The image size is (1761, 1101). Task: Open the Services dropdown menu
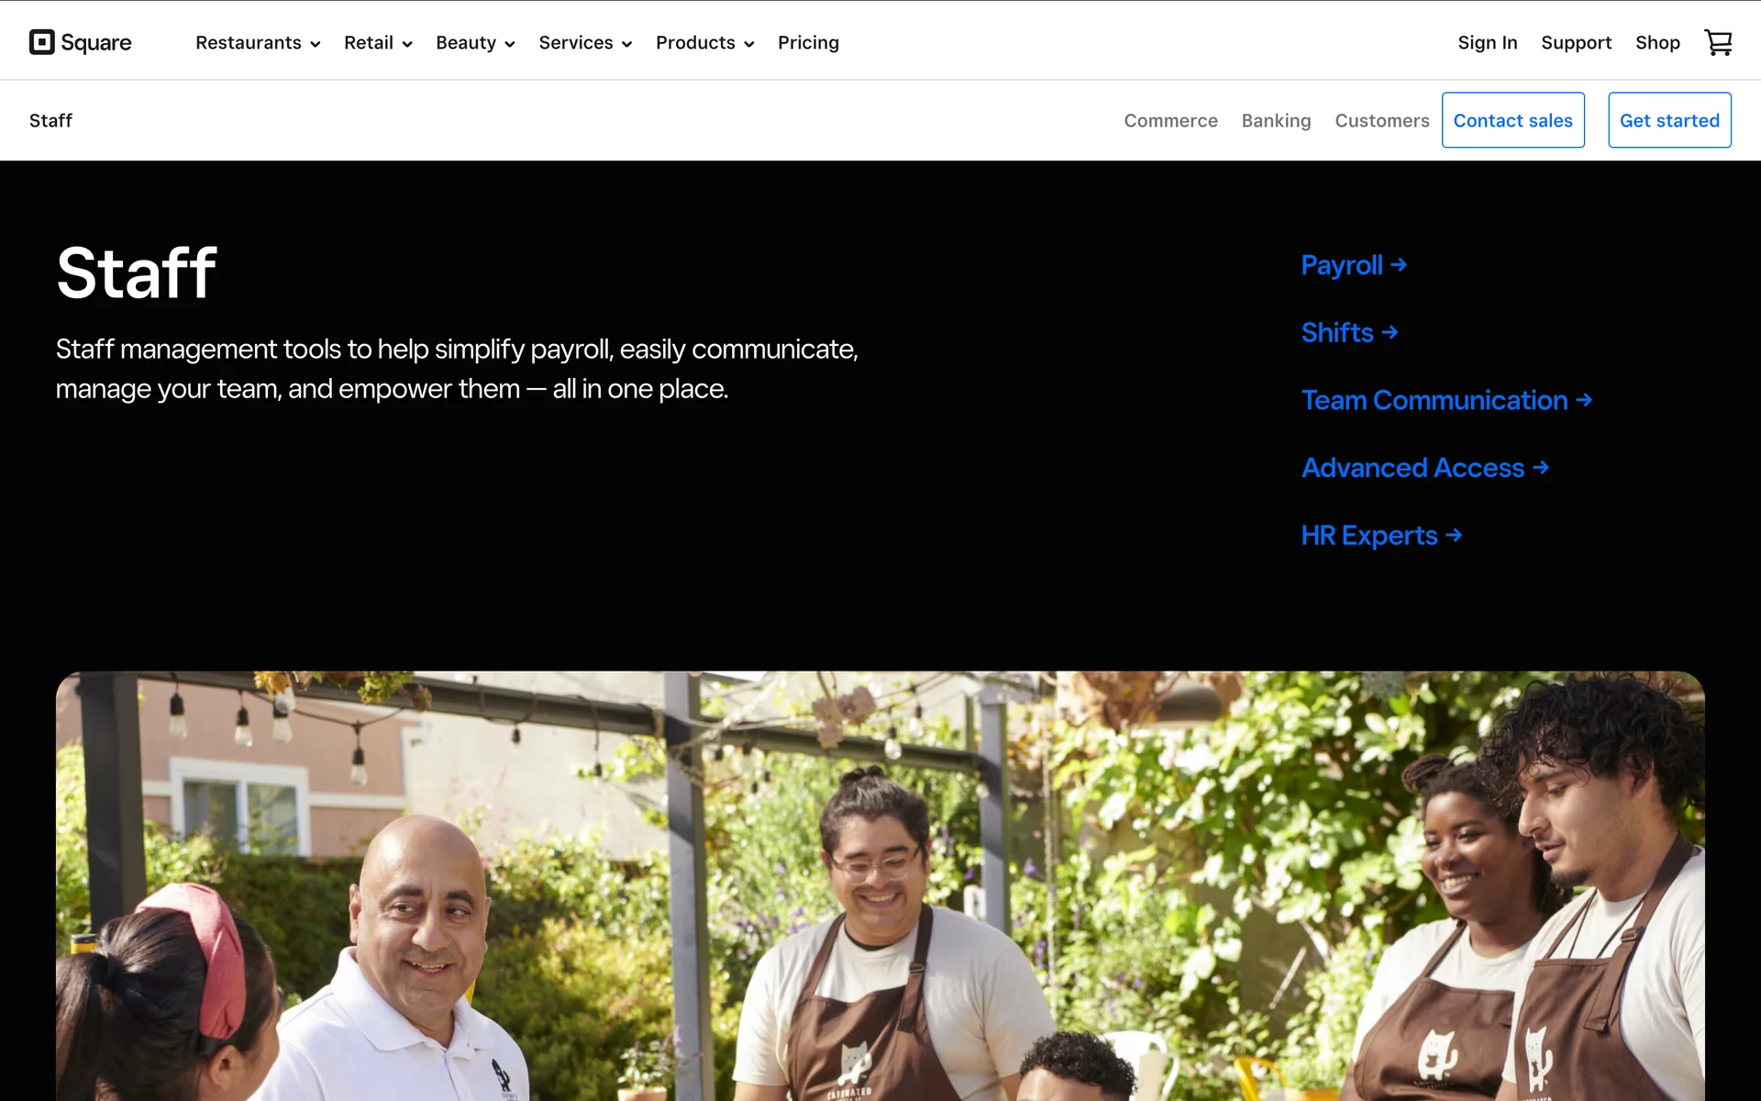[x=585, y=42]
